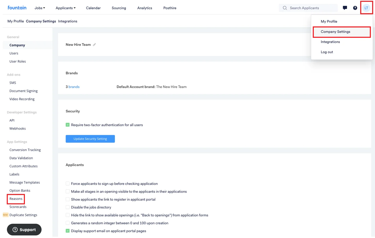Enable random integer generation checkbox
The height and width of the screenshot is (238, 375).
click(x=68, y=223)
